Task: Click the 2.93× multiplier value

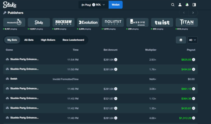Action: (153, 60)
